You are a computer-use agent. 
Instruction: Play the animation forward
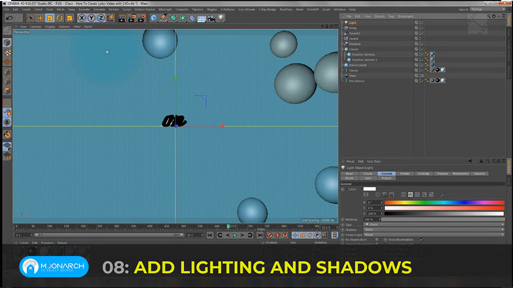[235, 235]
